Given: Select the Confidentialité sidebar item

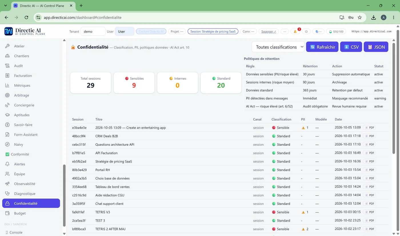Looking at the screenshot, I should pos(31,204).
